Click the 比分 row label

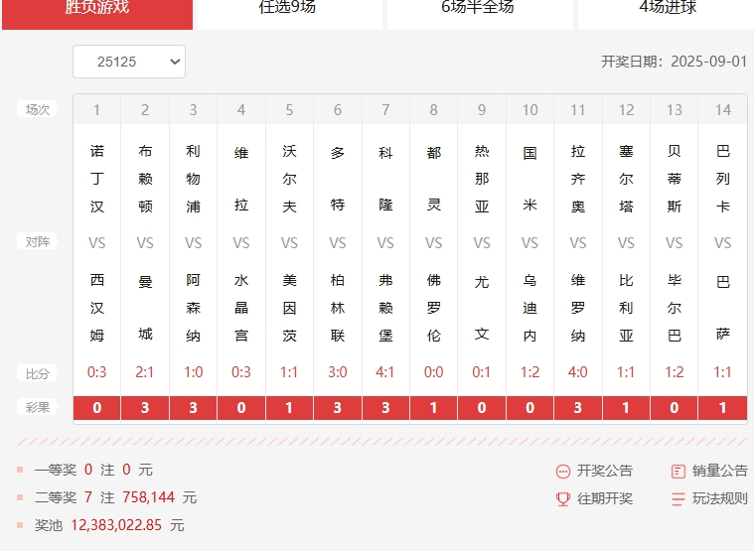pos(38,373)
